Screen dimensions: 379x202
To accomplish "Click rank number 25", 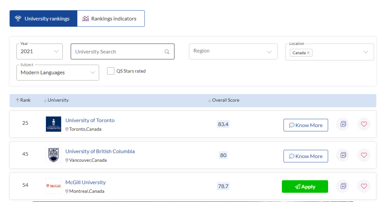I will pyautogui.click(x=25, y=123).
